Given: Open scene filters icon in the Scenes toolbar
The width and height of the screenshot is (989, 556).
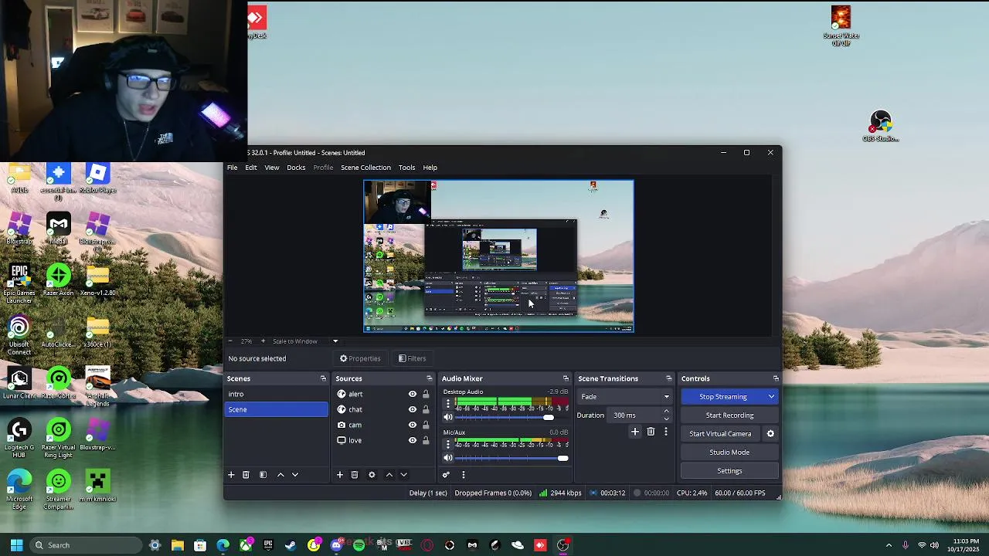Looking at the screenshot, I should click(x=263, y=475).
